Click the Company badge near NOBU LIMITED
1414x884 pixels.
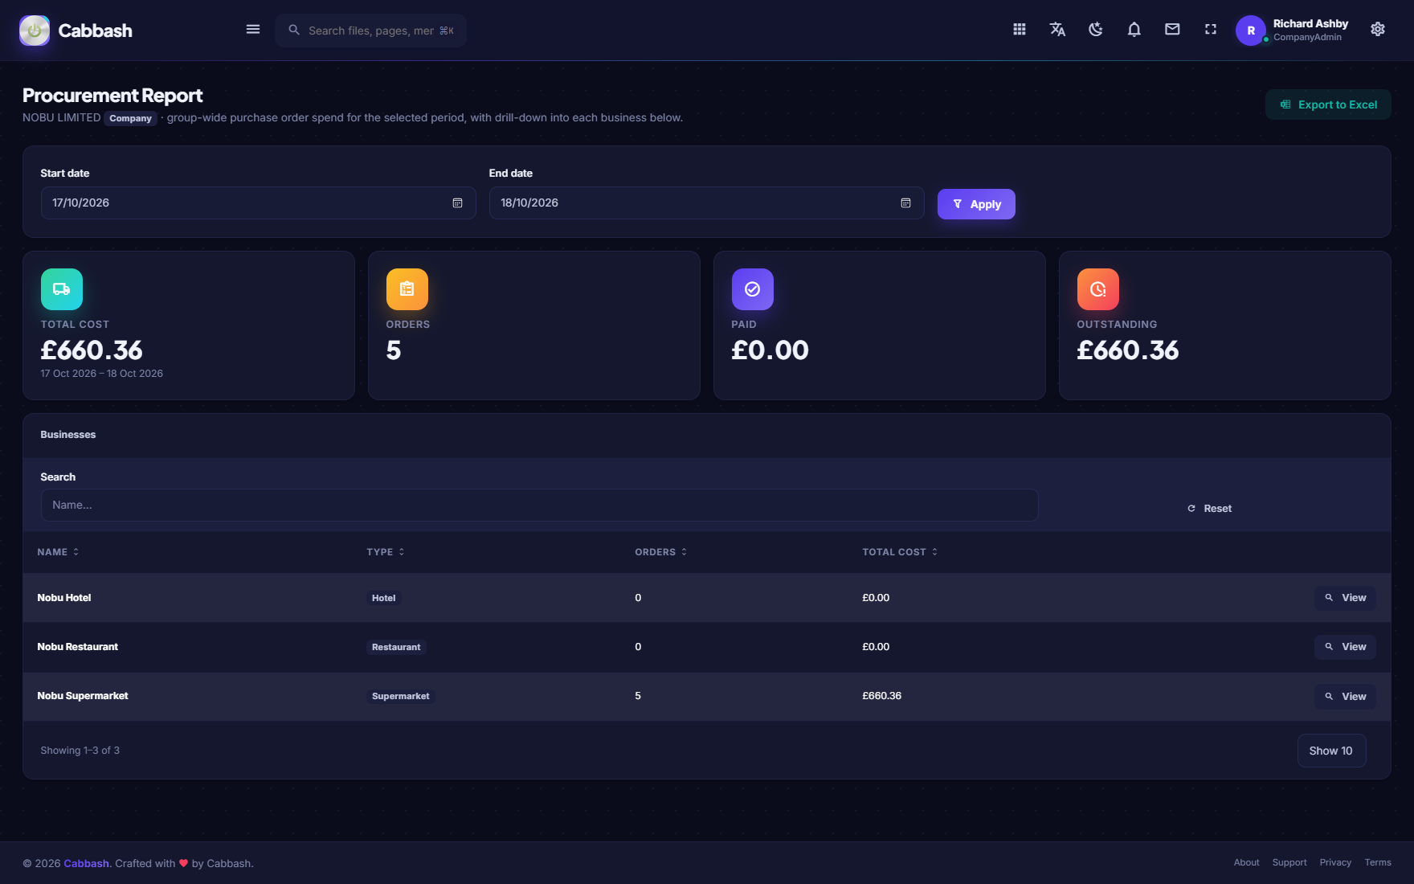pos(130,118)
